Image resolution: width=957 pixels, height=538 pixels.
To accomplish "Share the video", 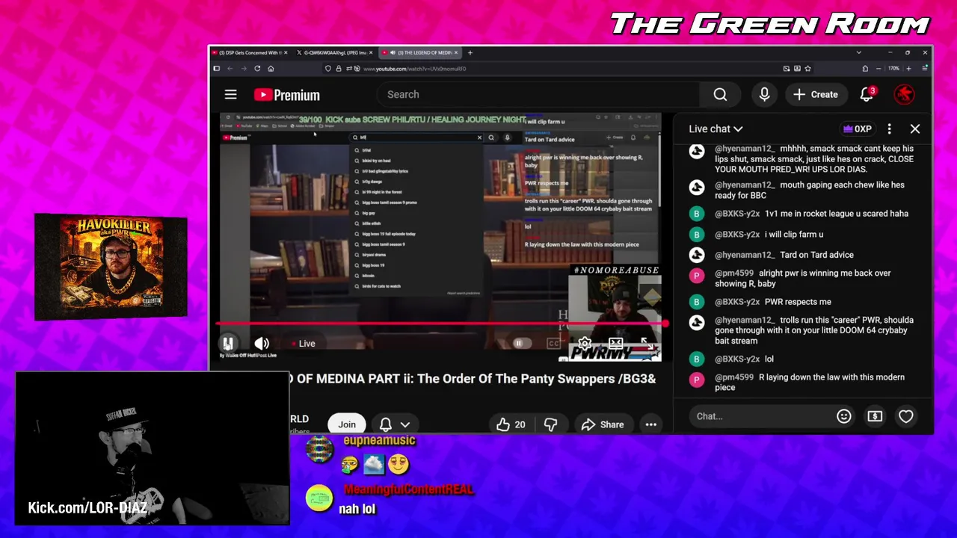I will tap(603, 424).
